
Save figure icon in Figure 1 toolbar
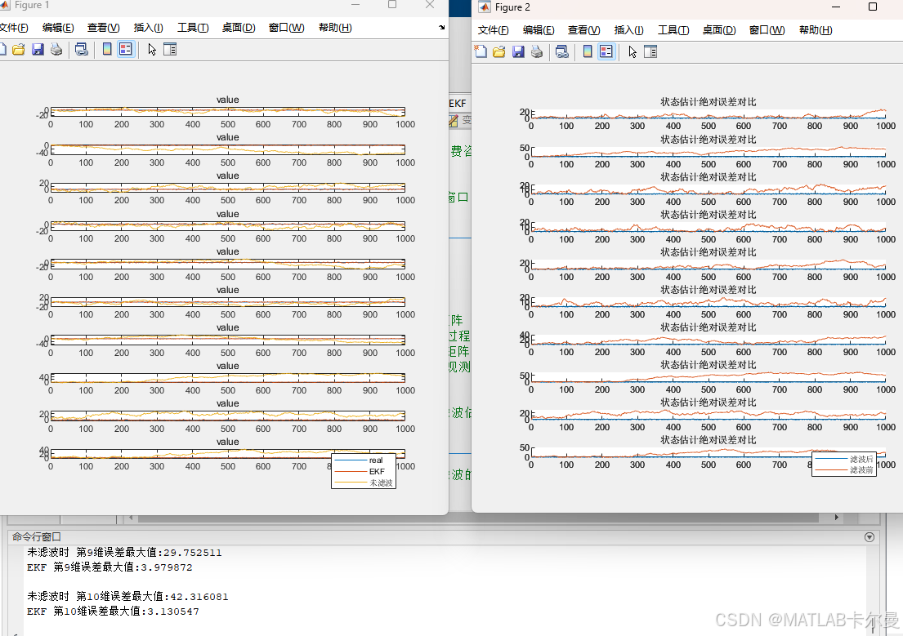coord(38,50)
